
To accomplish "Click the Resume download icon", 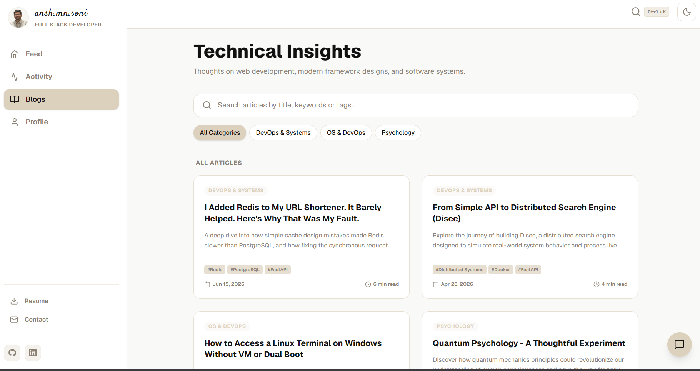I will [x=14, y=301].
